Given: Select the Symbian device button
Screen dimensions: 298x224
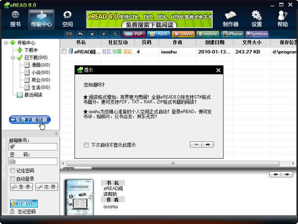Looking at the screenshot, I should point(257,34).
